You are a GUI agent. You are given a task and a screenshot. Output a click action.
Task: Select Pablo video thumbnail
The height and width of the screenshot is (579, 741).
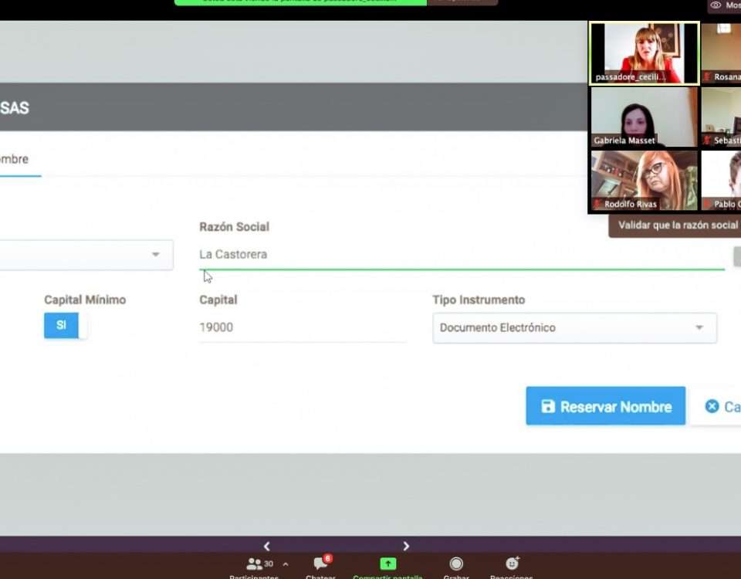click(721, 180)
